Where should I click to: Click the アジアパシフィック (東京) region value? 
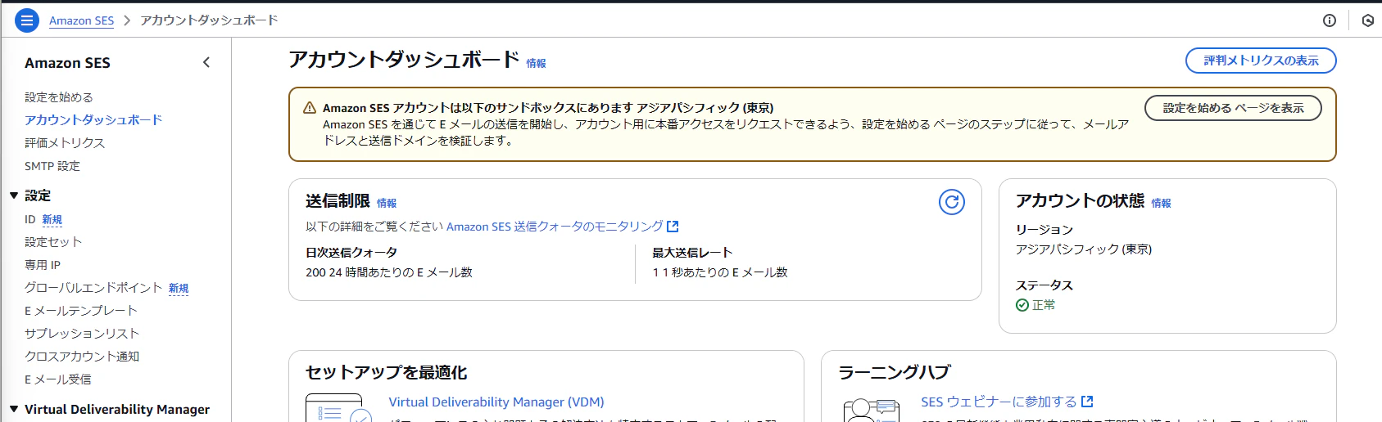pos(1084,249)
